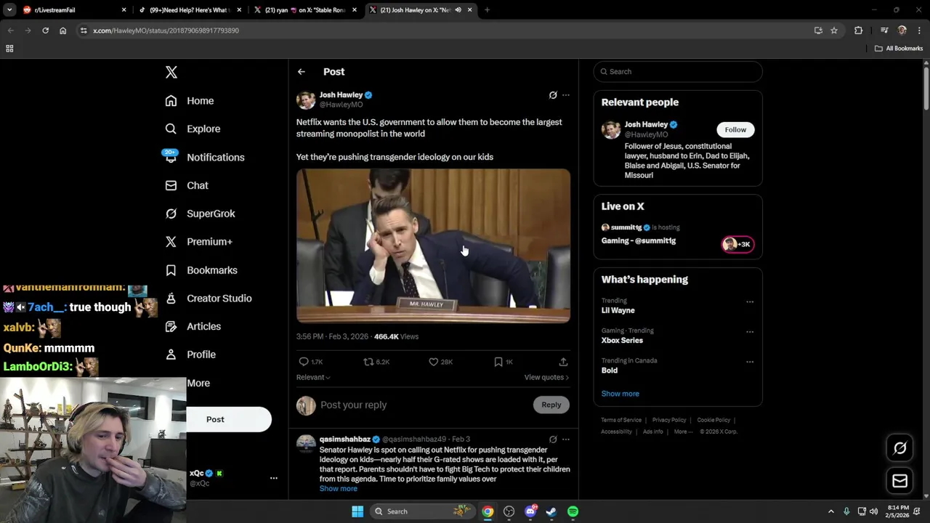Expand the Relevant replies sort dropdown
Image resolution: width=930 pixels, height=523 pixels.
313,378
